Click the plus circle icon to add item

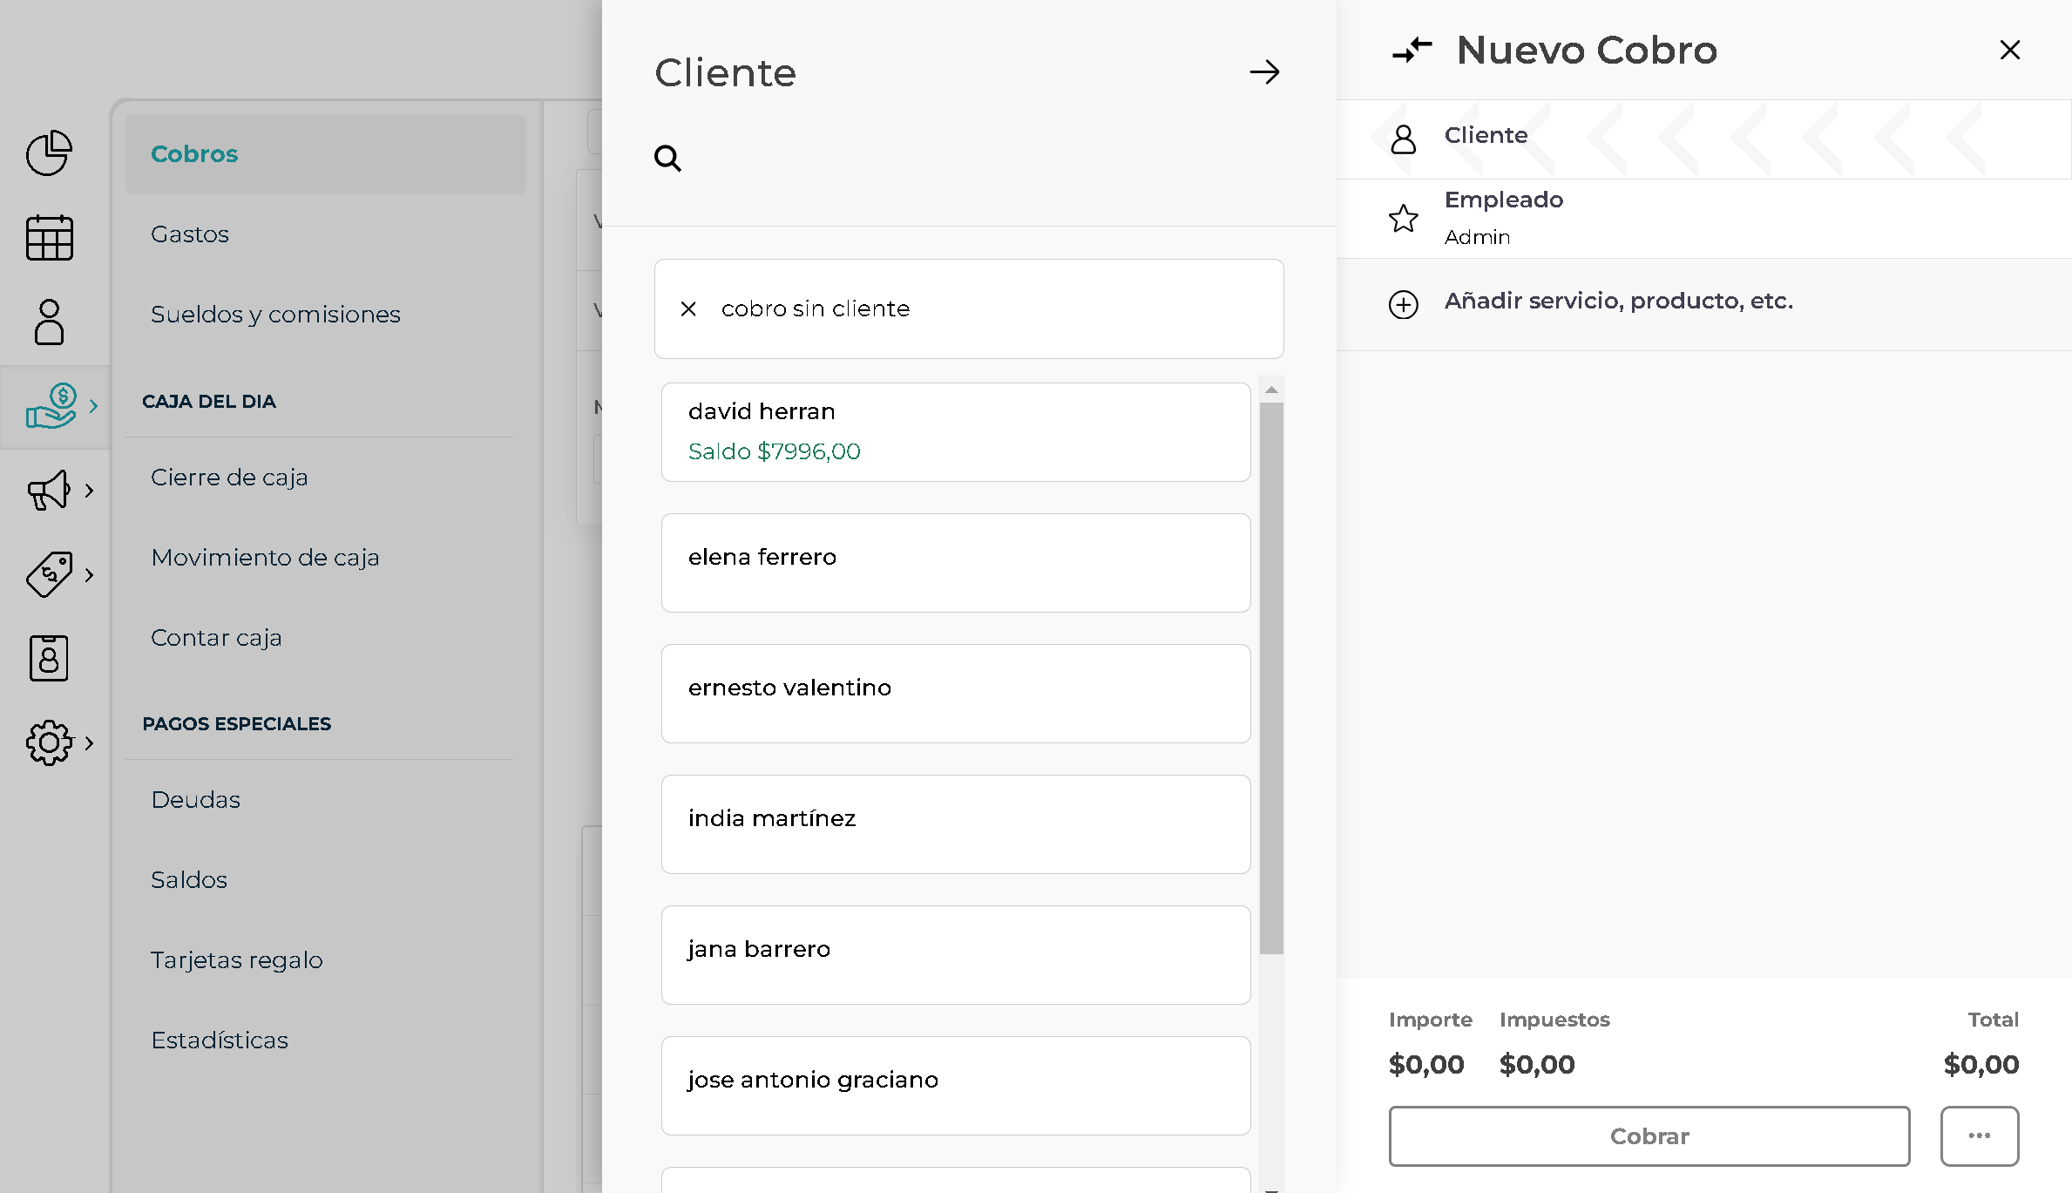1404,304
